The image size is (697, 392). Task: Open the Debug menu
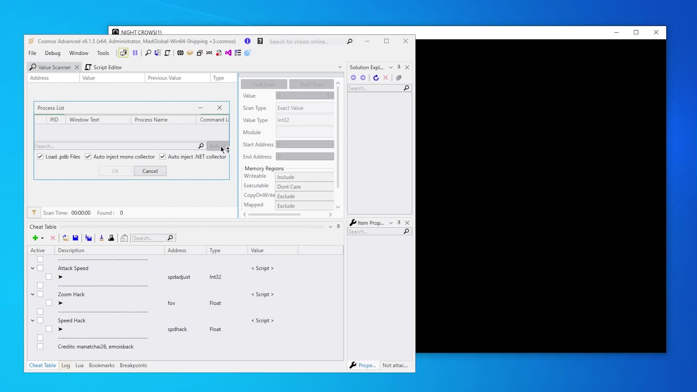52,53
